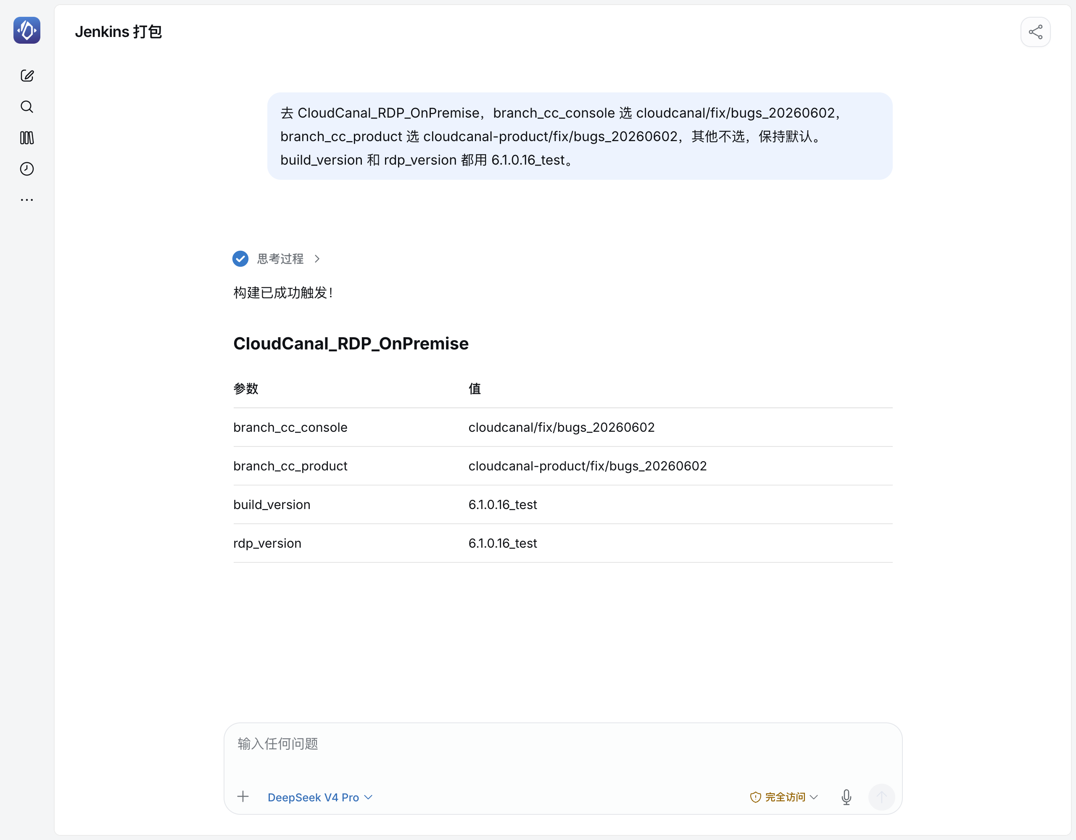
Task: Open history clock icon in sidebar
Action: 27,169
